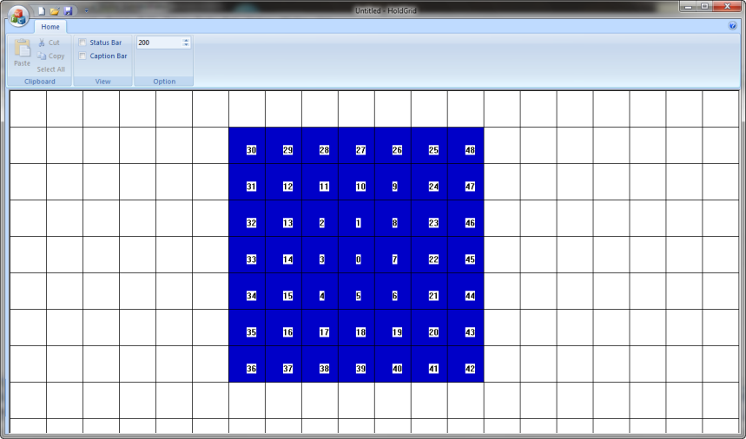The height and width of the screenshot is (439, 746).
Task: Open the HoldGrid application menu button
Action: point(18,16)
